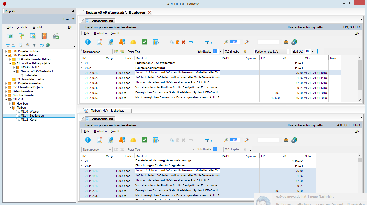Image resolution: width=367 pixels, height=205 pixels.
Task: Click the funnel filter icon in Projekte panel
Action: (x=34, y=45)
